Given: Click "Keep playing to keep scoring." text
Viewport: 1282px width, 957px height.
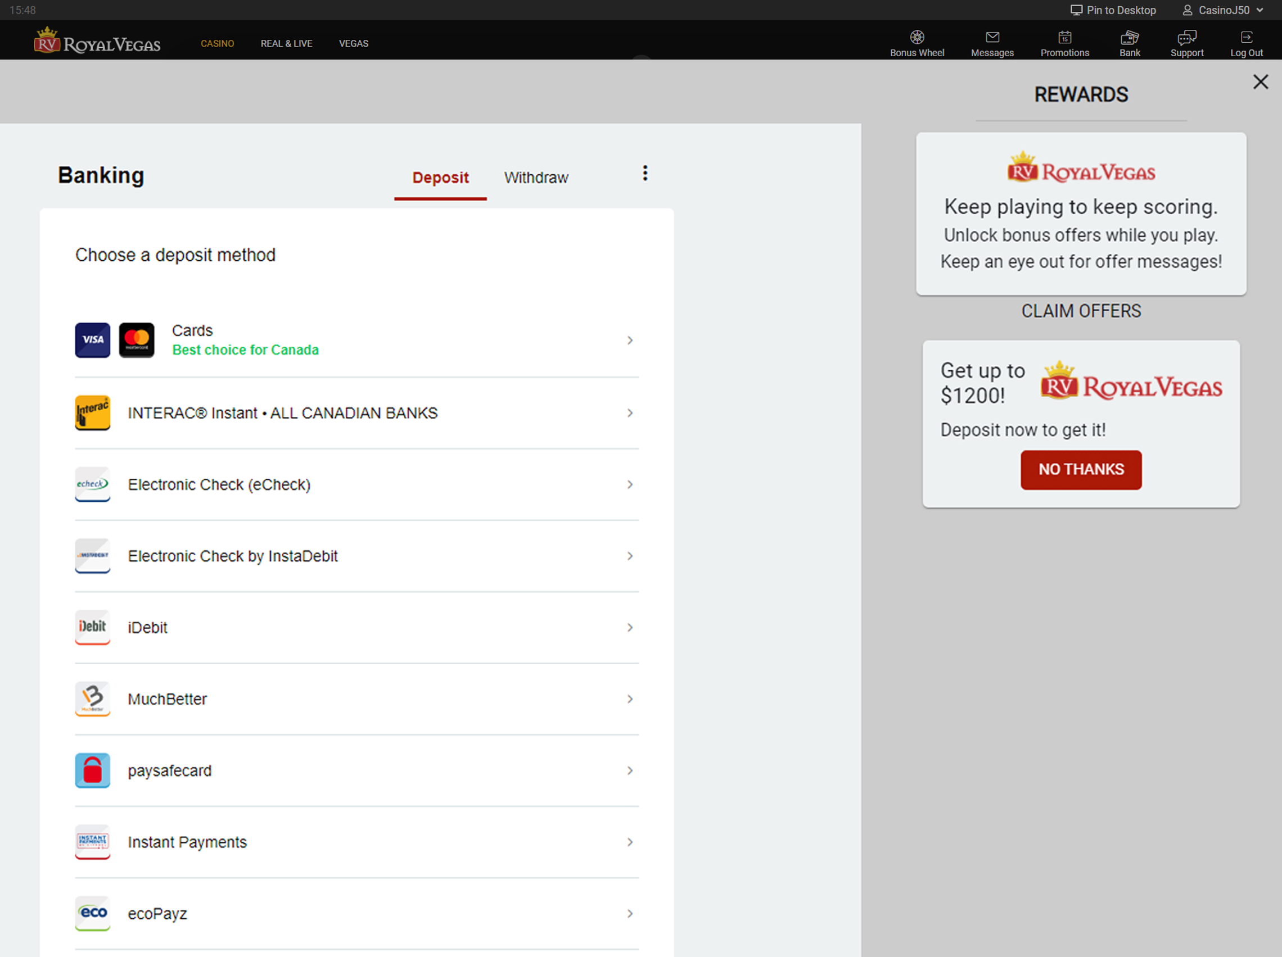Looking at the screenshot, I should (1081, 207).
